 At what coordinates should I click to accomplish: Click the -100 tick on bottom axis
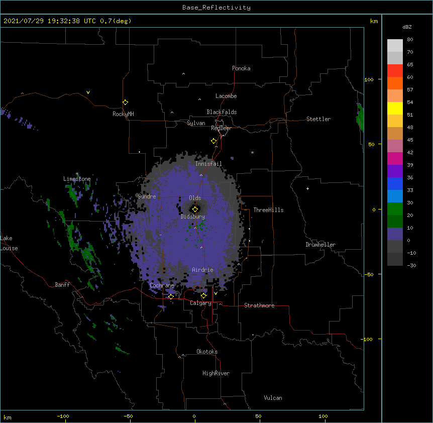63,416
